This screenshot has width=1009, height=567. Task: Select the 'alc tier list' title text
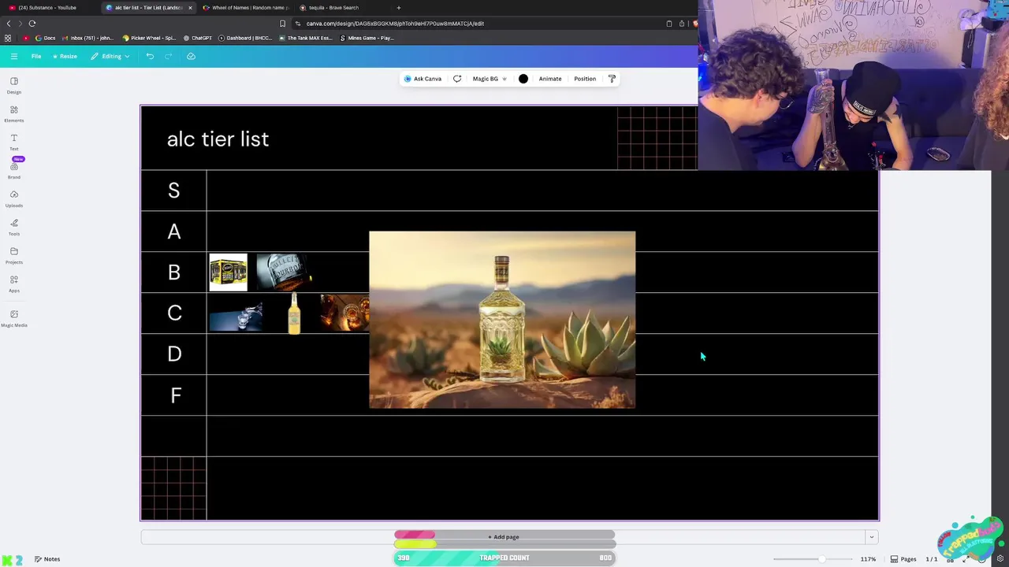(218, 139)
